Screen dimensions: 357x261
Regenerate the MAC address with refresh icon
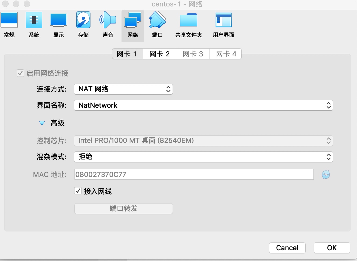326,175
